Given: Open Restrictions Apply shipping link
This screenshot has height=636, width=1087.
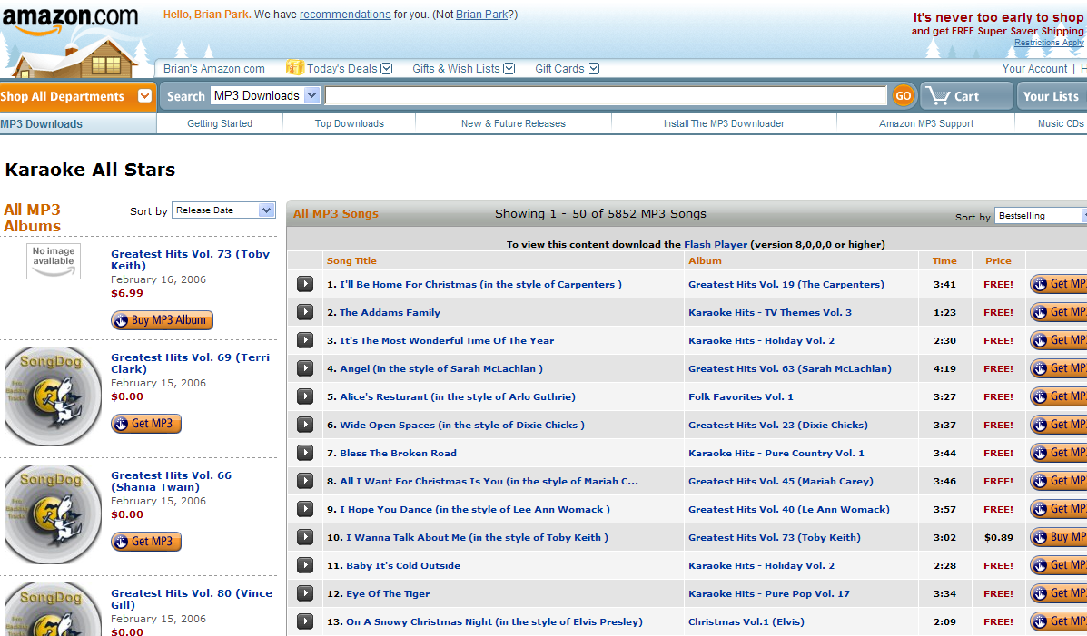Looking at the screenshot, I should [x=1049, y=43].
